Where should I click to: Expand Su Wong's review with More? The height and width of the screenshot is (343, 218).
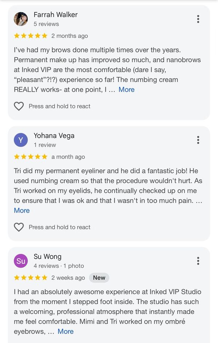(65, 331)
